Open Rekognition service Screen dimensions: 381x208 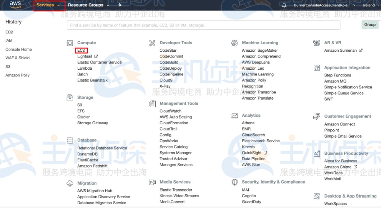252,86
